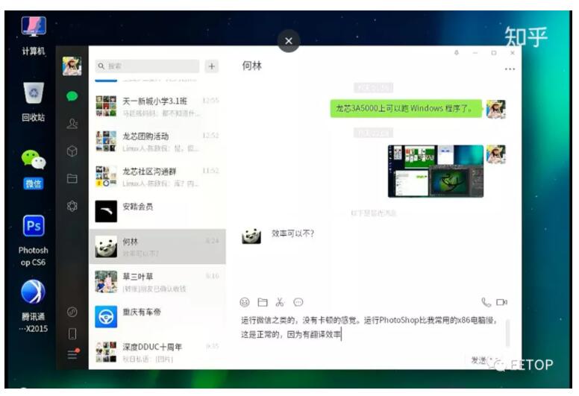Select the 龙芯团购活动 conversation

pyautogui.click(x=157, y=142)
